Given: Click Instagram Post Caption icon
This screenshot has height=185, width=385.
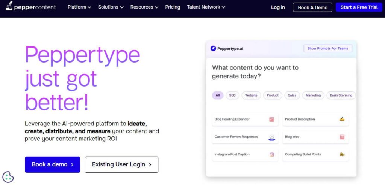Looking at the screenshot, I should click(272, 155).
